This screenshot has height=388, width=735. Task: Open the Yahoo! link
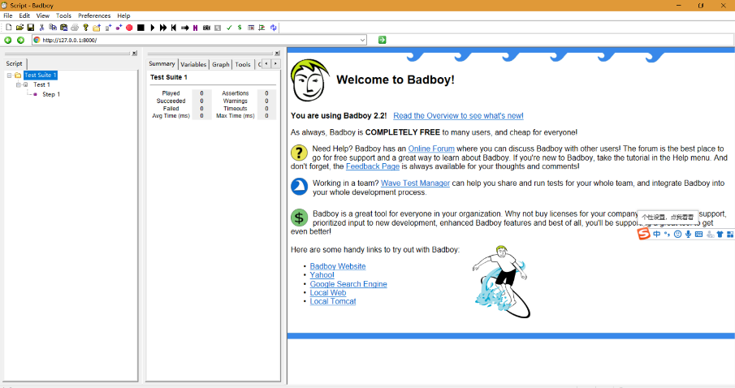(322, 275)
